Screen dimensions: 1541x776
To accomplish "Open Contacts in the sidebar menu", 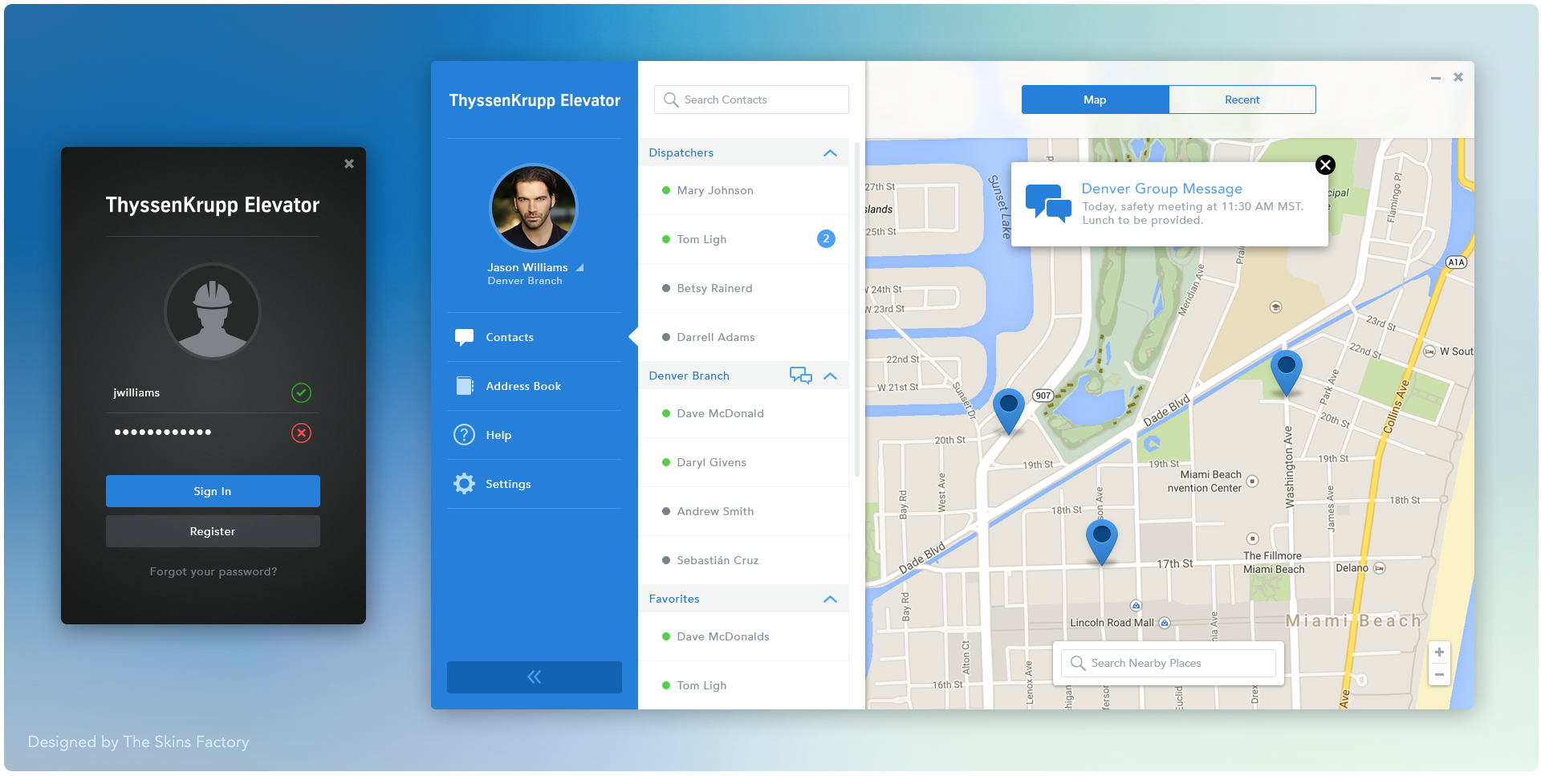I will [x=534, y=337].
